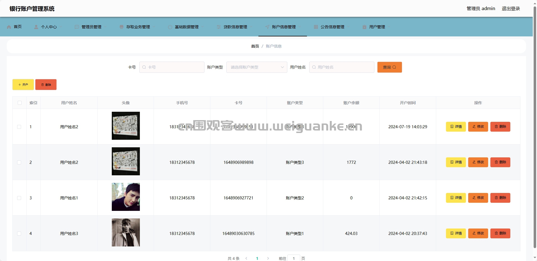Expand the 管理员管理 menu chevron
The image size is (537, 261).
(105, 27)
